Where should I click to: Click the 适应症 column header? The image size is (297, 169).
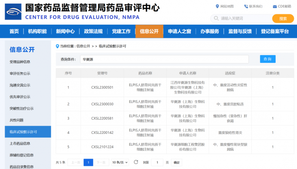pos(230,73)
